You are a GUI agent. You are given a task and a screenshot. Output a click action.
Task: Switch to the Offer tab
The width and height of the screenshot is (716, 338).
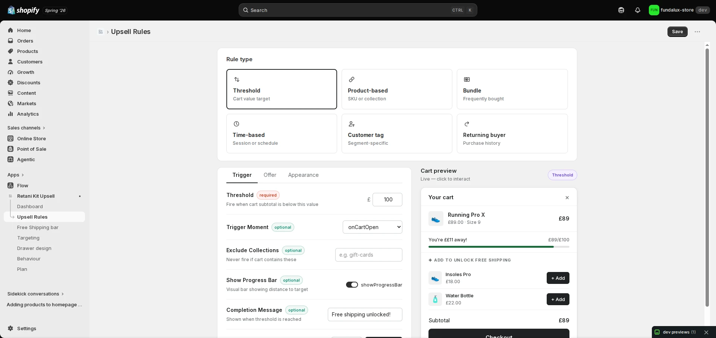pos(270,175)
